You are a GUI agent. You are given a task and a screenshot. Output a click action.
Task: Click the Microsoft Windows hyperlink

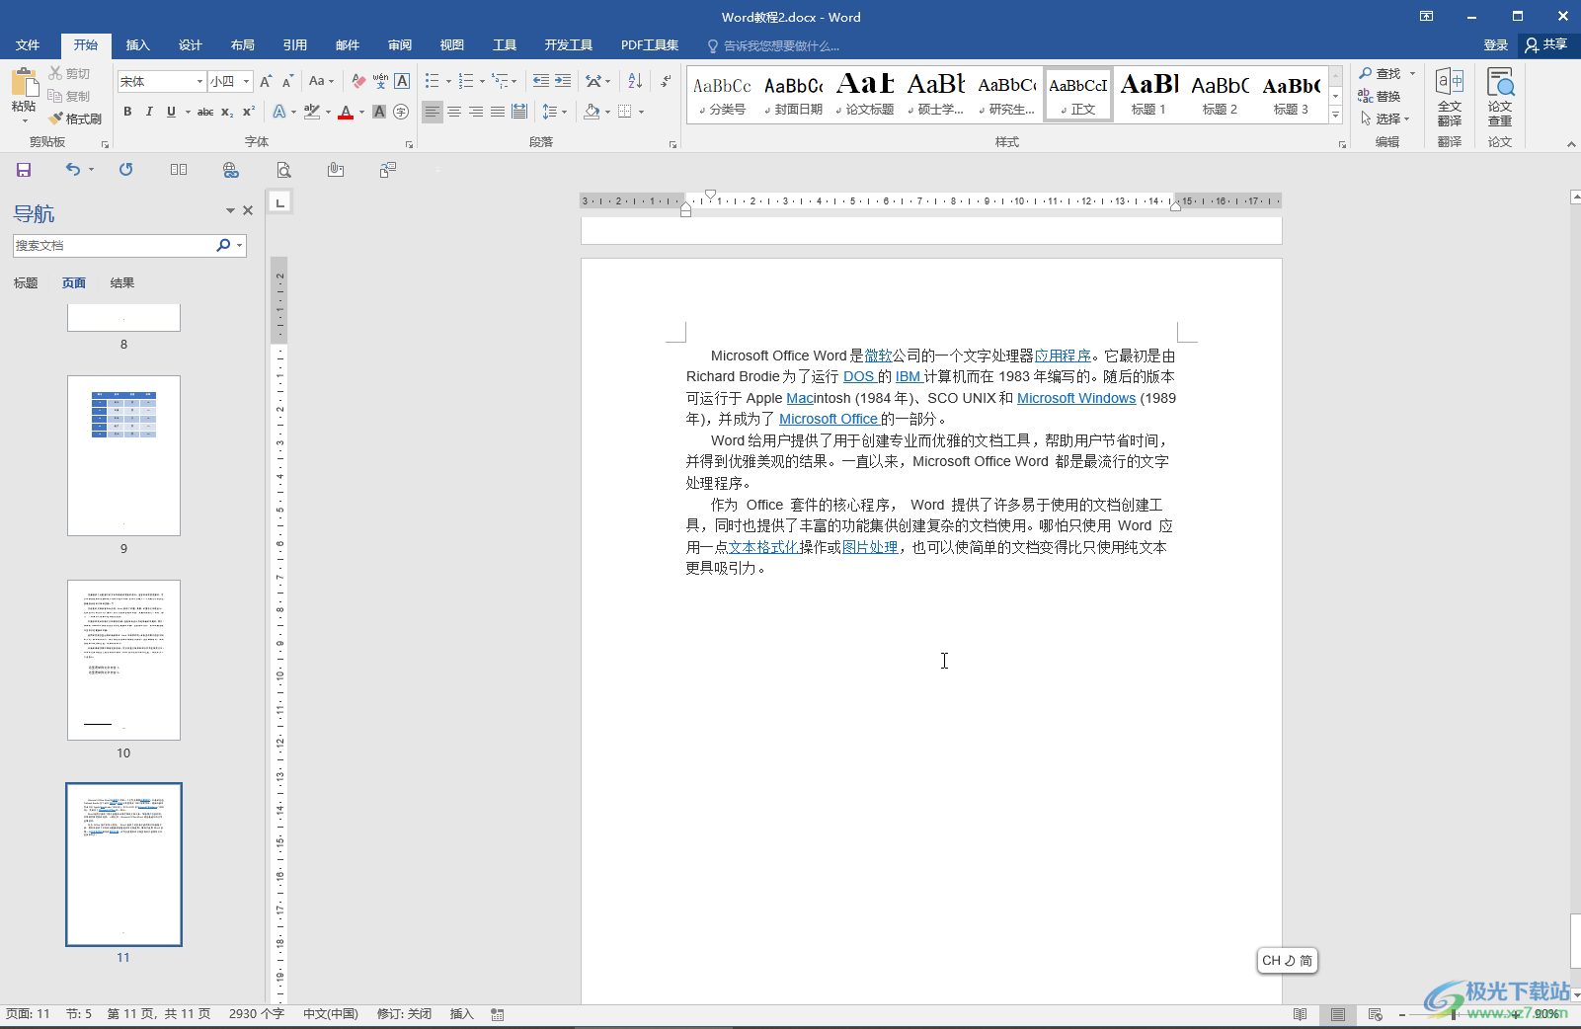pos(1076,398)
